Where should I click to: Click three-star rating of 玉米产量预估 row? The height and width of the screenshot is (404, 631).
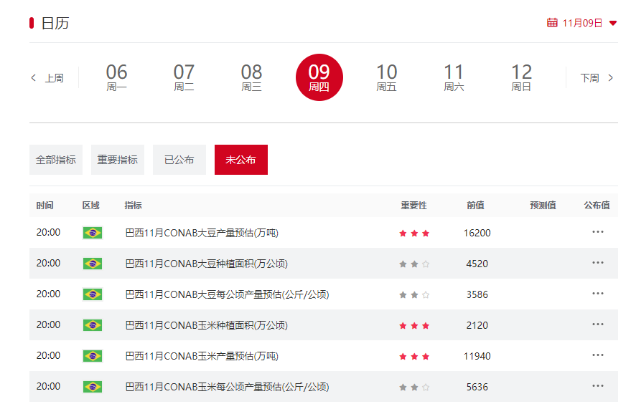click(x=414, y=357)
